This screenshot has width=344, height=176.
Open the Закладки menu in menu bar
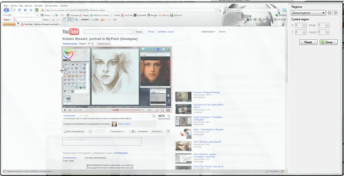(39, 6)
